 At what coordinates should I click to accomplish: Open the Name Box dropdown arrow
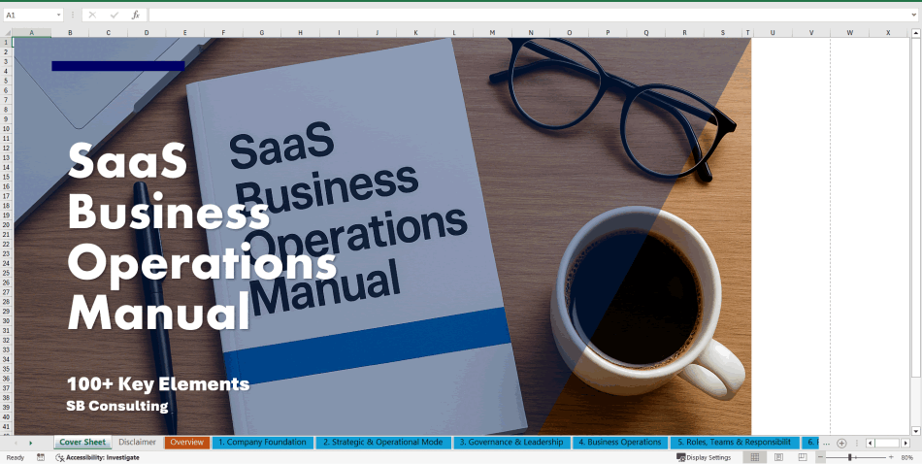(59, 15)
